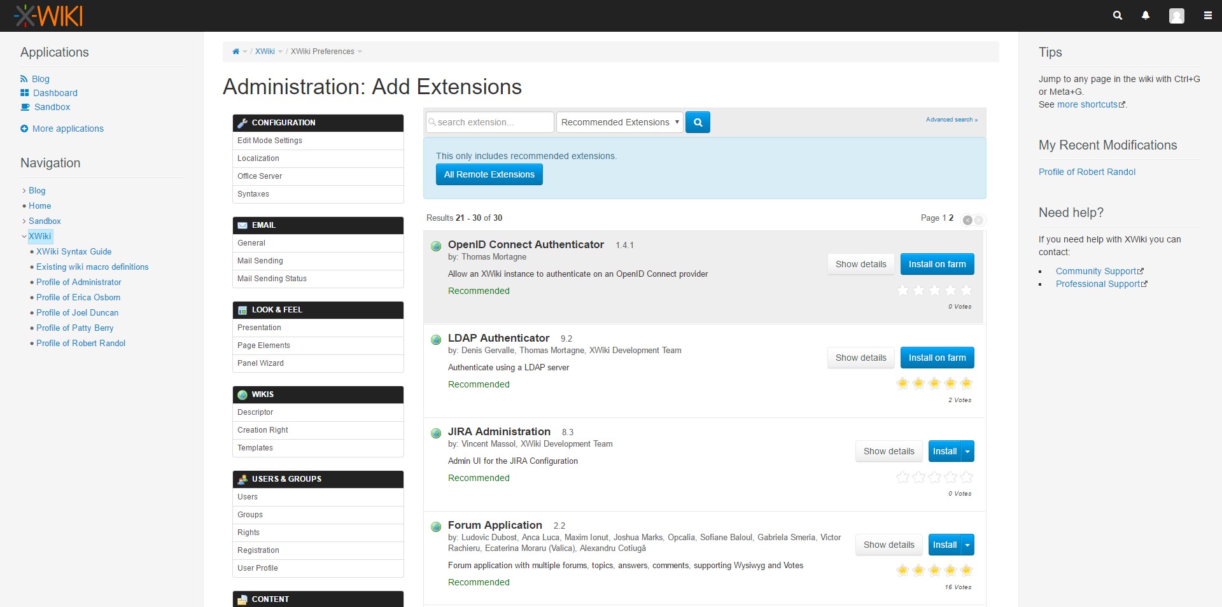Show details for LDAP Authenticator
The width and height of the screenshot is (1222, 607).
(860, 358)
